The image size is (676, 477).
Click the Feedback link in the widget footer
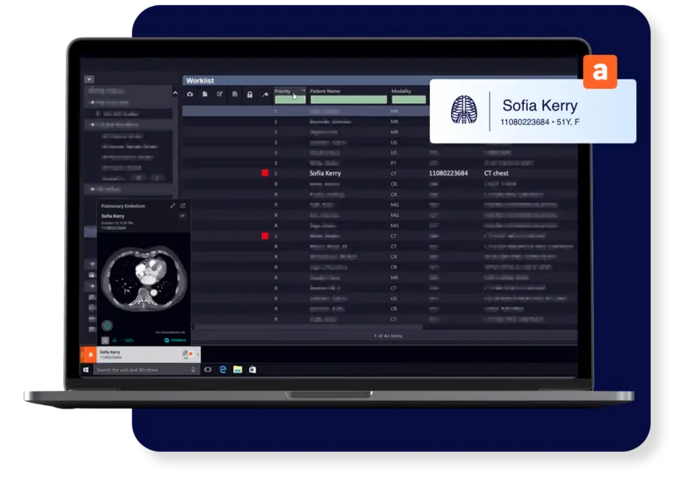point(176,340)
